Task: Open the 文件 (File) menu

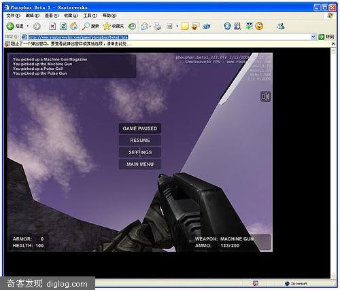Action: [x=13, y=16]
